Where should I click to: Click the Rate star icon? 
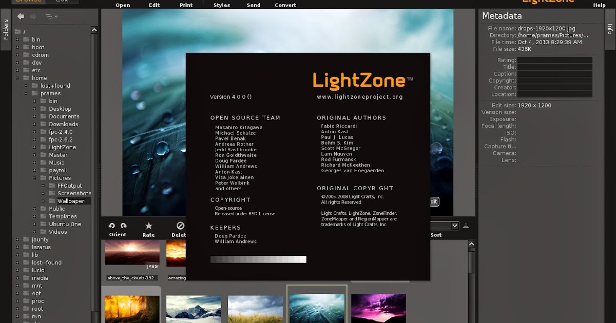(148, 226)
